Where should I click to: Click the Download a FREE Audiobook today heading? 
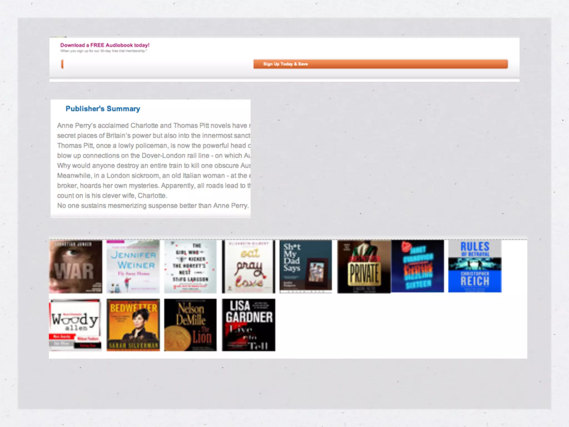click(105, 45)
